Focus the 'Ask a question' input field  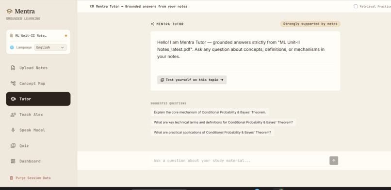239,161
